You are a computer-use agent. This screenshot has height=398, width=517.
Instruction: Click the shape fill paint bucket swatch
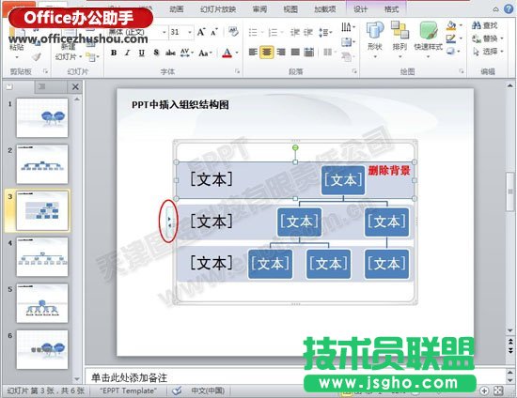point(451,25)
